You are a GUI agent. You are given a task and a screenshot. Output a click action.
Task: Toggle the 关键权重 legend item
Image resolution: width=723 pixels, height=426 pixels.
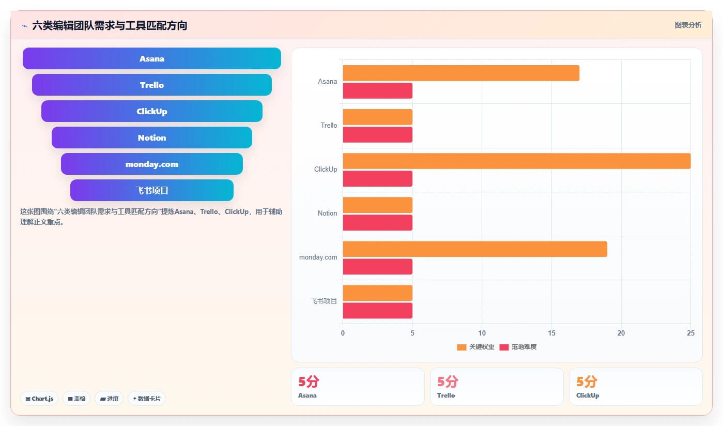(x=475, y=347)
